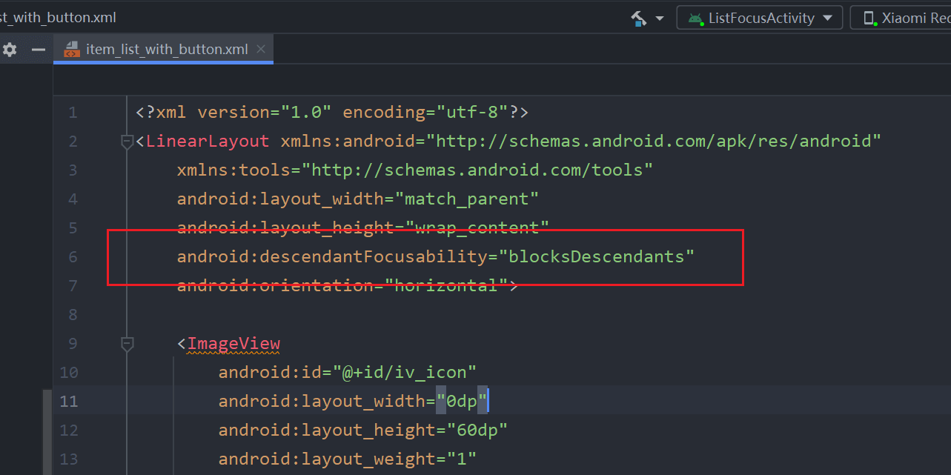The height and width of the screenshot is (475, 951).
Task: Click the "0dp" layout_width value
Action: coord(461,402)
